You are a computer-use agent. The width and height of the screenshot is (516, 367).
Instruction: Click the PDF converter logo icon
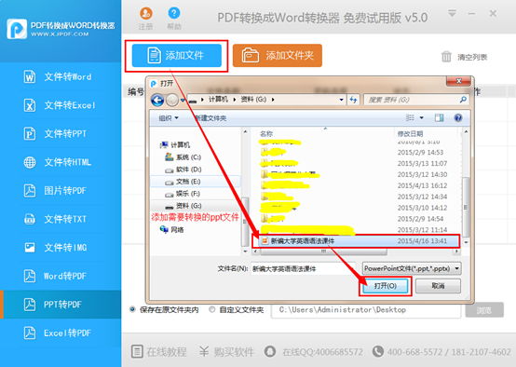click(x=17, y=29)
